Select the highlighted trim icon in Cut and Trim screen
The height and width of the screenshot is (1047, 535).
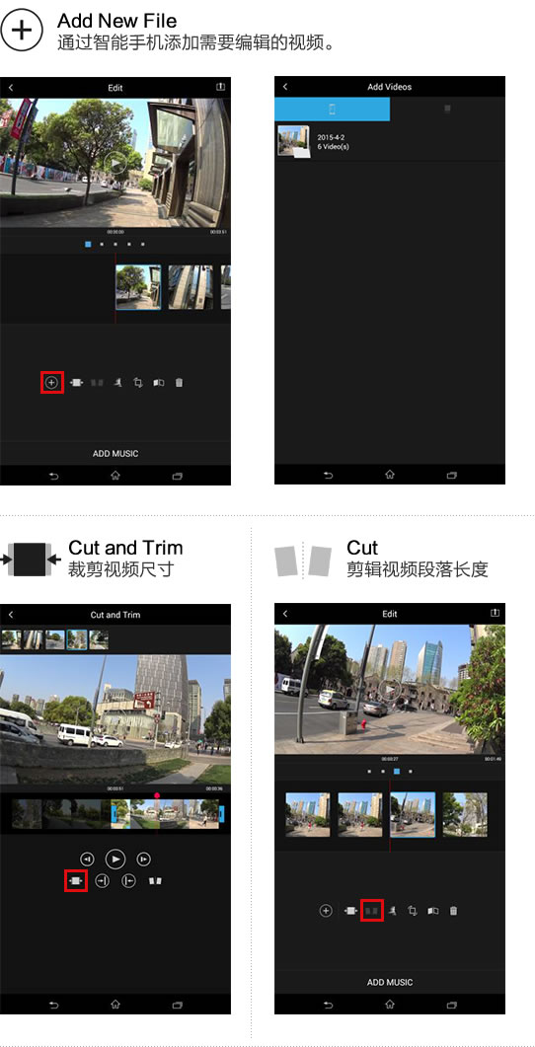(x=76, y=881)
